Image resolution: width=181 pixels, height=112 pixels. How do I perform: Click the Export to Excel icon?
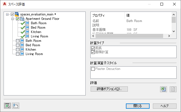(x=164, y=89)
